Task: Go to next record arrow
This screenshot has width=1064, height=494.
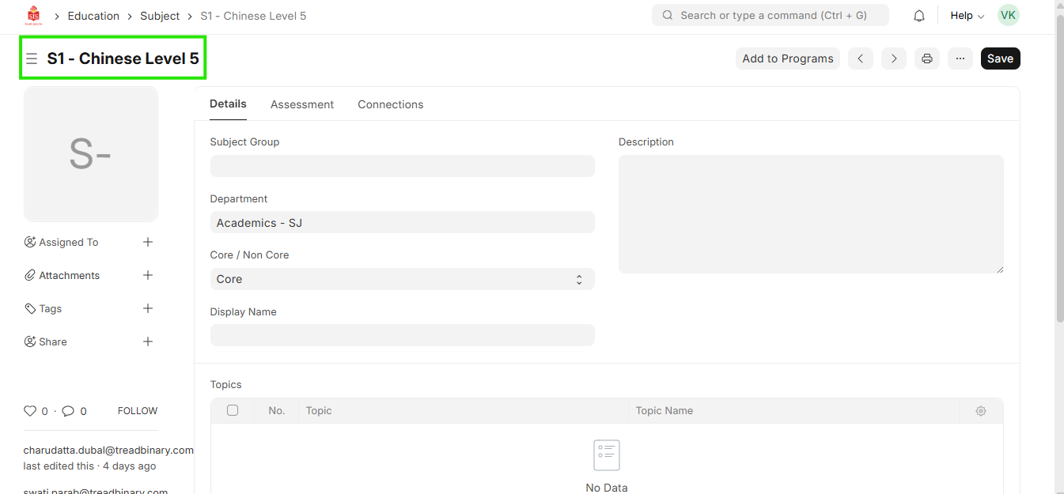Action: point(894,58)
